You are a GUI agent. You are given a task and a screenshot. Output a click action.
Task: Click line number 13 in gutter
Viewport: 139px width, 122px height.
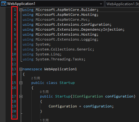point(14,69)
